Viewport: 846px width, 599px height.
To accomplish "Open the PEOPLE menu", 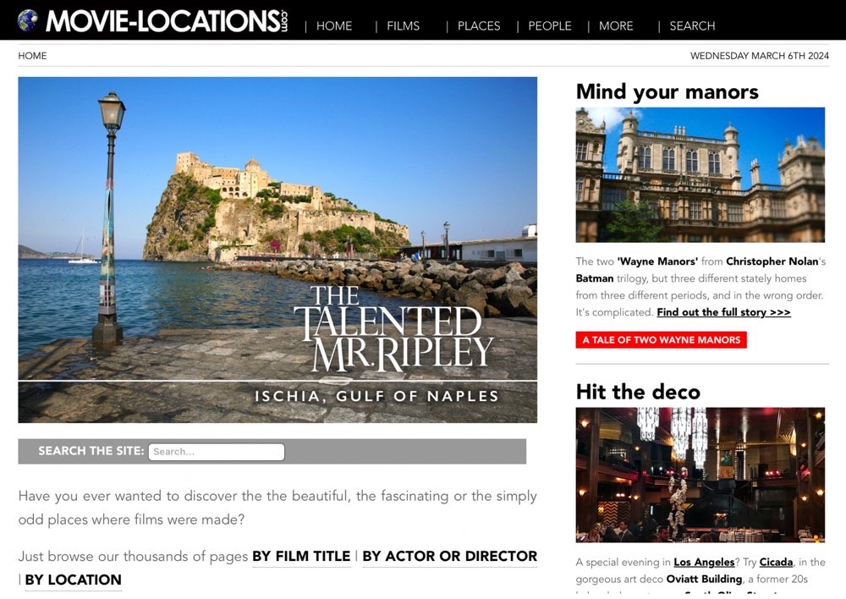I will click(x=549, y=26).
